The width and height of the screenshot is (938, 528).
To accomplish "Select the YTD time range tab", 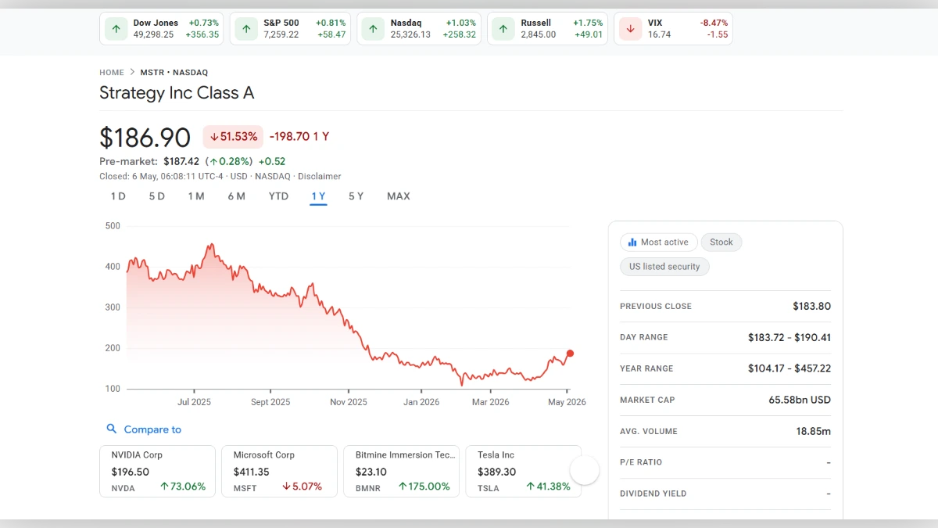I will pos(278,196).
